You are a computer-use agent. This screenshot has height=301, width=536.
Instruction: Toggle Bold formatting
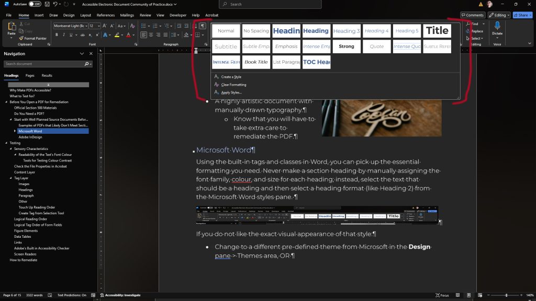[57, 35]
